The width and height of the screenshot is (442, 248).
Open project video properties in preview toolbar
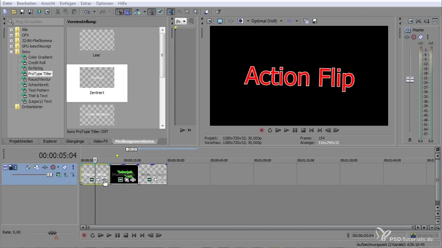(x=209, y=21)
